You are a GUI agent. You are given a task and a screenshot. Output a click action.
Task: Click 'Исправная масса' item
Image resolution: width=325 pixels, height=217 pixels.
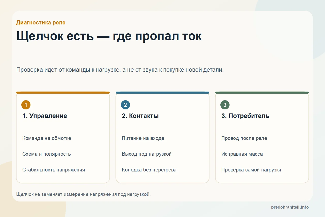tap(242, 154)
